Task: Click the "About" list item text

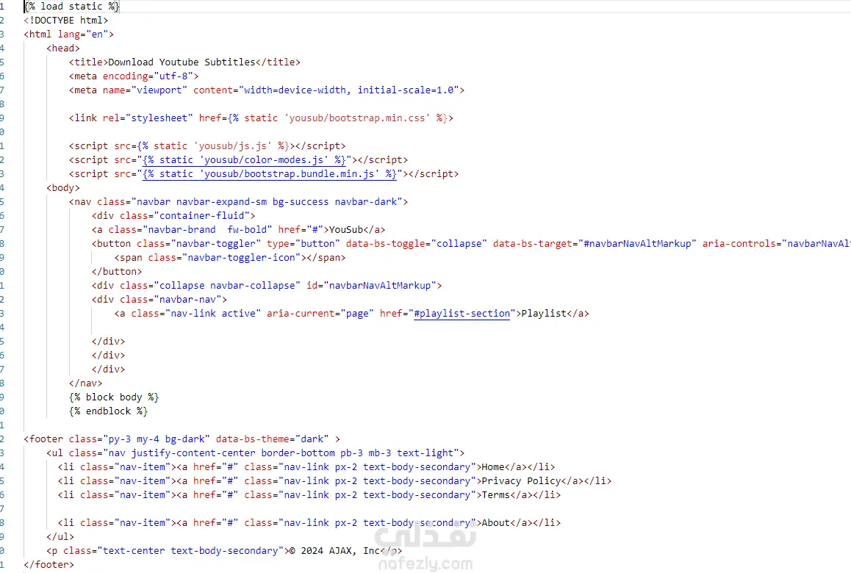Action: (495, 523)
